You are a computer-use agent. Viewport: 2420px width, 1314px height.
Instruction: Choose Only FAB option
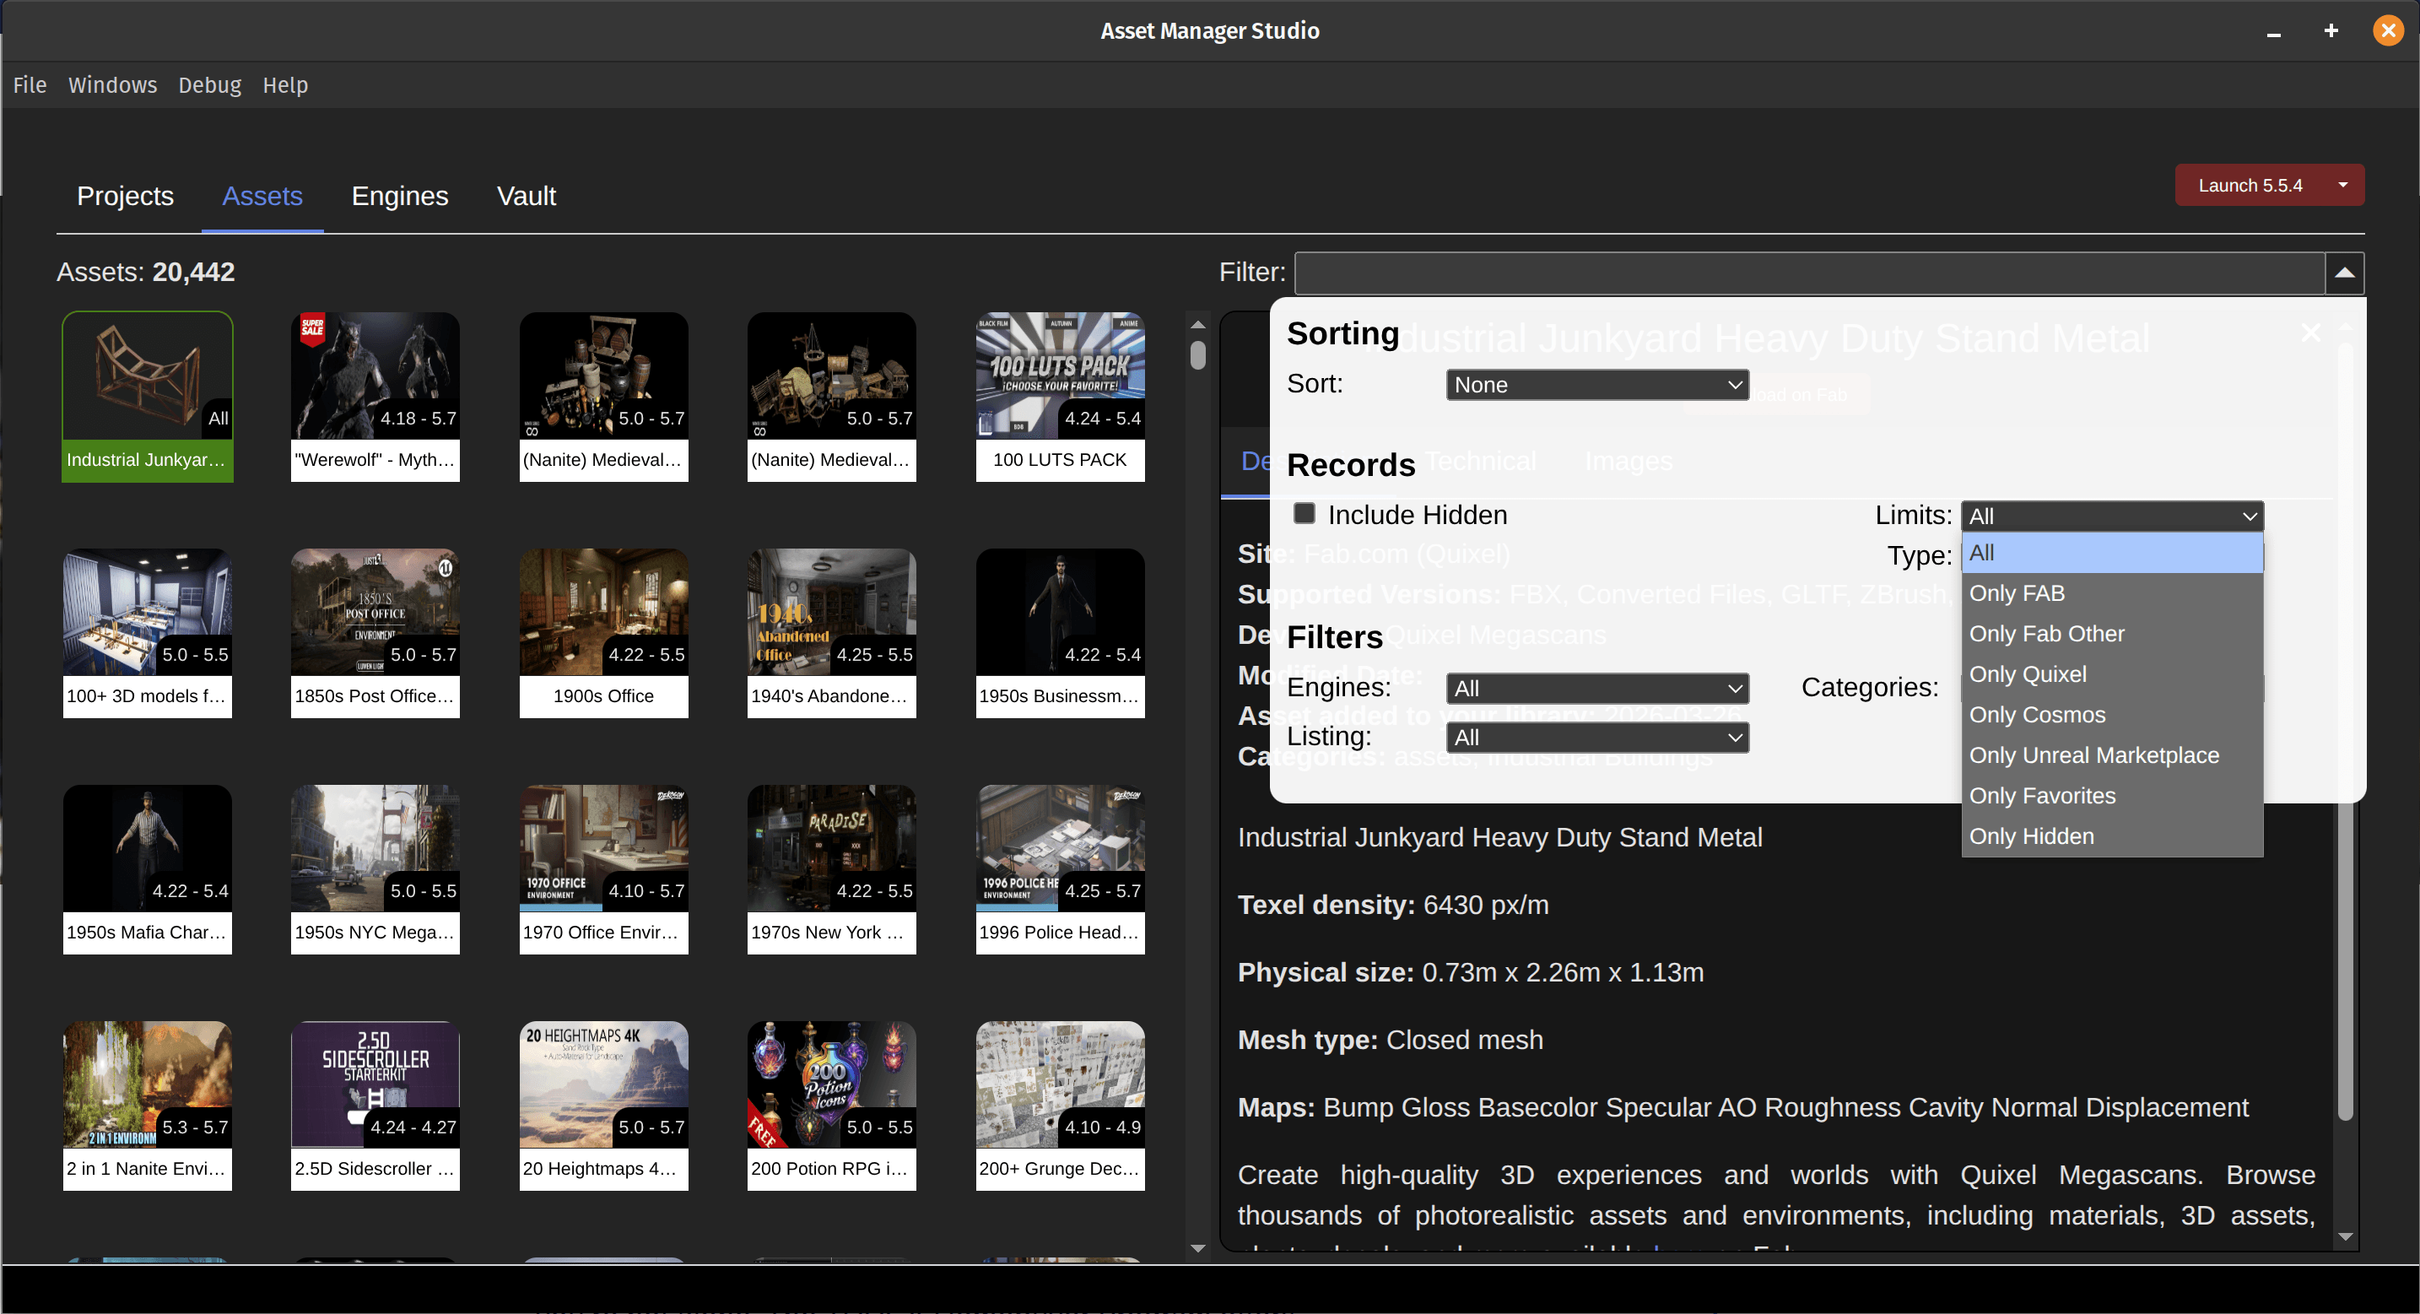[2112, 593]
